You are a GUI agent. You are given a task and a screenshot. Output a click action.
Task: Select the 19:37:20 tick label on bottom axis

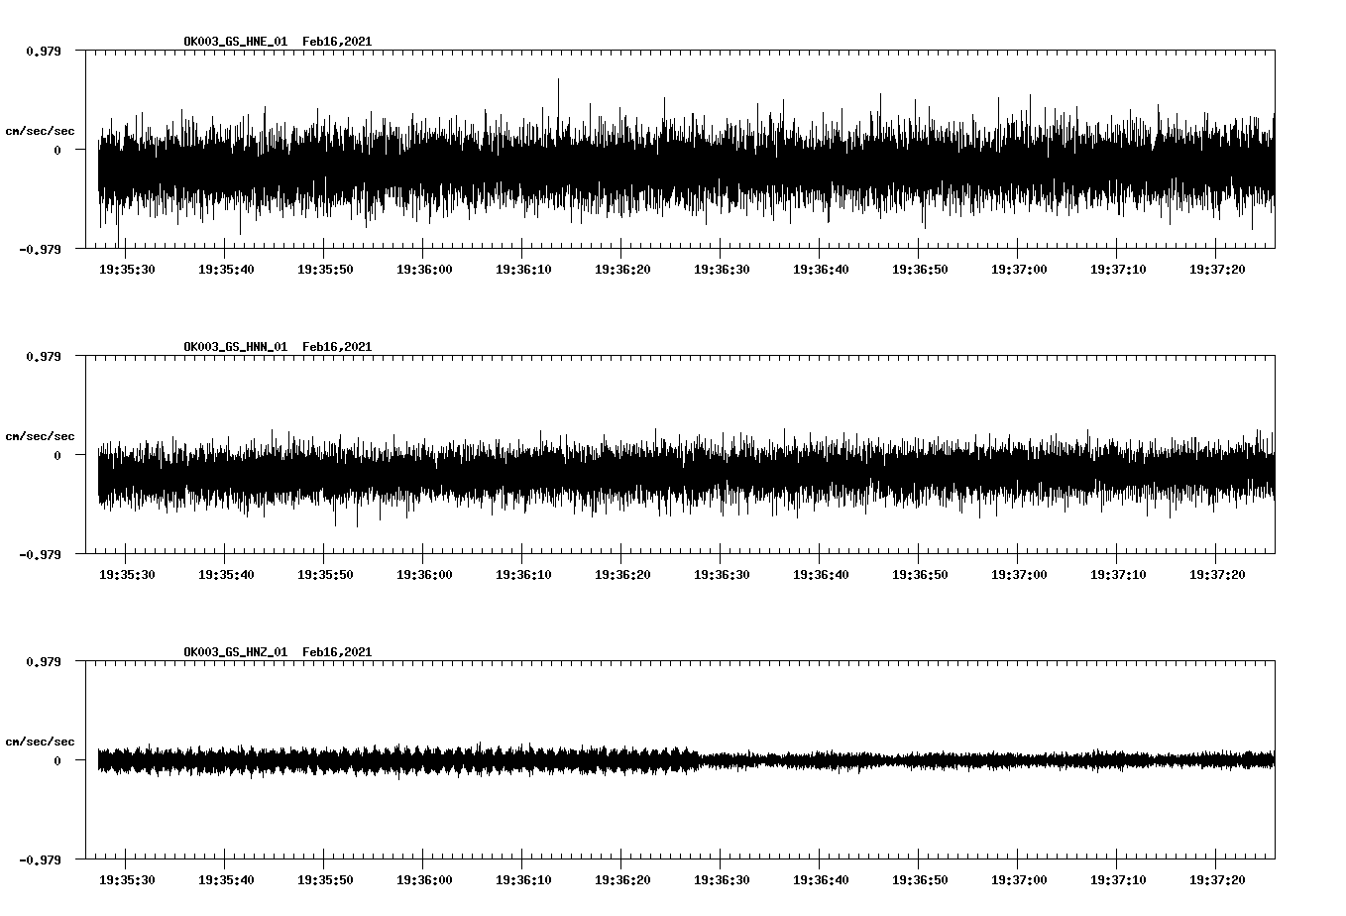(x=1219, y=877)
